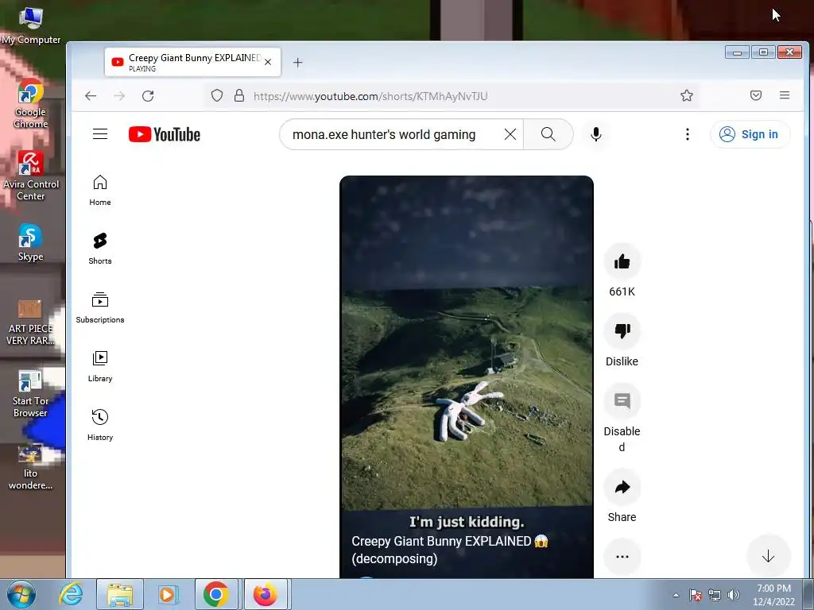Switch to Firefox on the taskbar
Image resolution: width=814 pixels, height=610 pixels.
click(266, 594)
